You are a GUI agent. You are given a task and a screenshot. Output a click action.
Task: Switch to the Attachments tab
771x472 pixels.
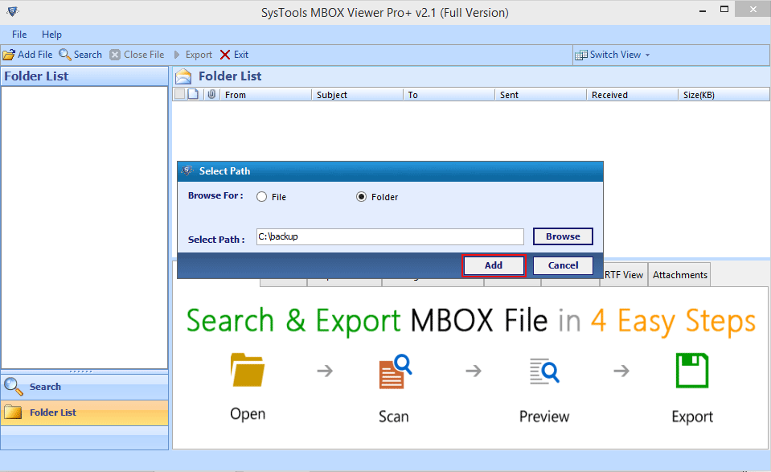pos(680,275)
